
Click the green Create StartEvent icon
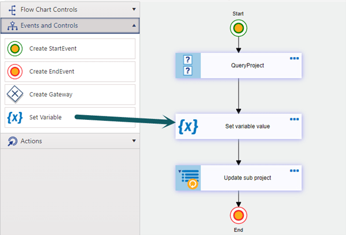pyautogui.click(x=15, y=48)
